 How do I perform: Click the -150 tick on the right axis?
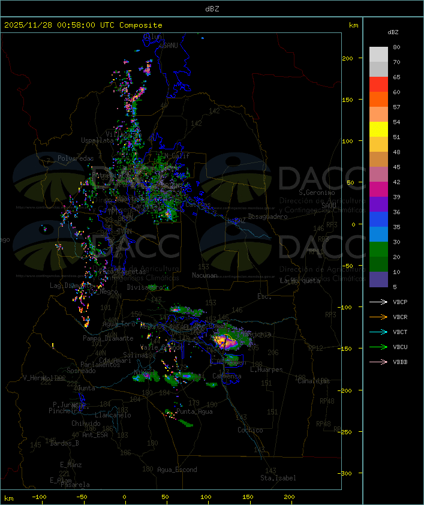(x=346, y=348)
